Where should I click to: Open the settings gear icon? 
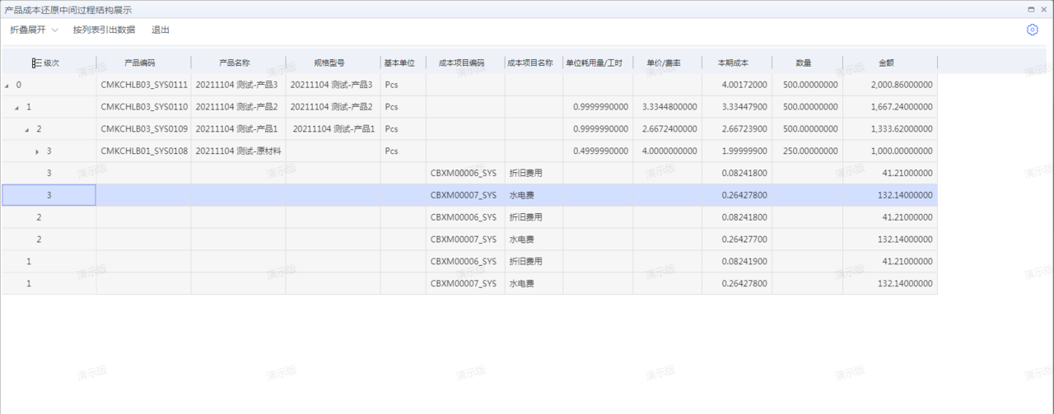pyautogui.click(x=1032, y=30)
